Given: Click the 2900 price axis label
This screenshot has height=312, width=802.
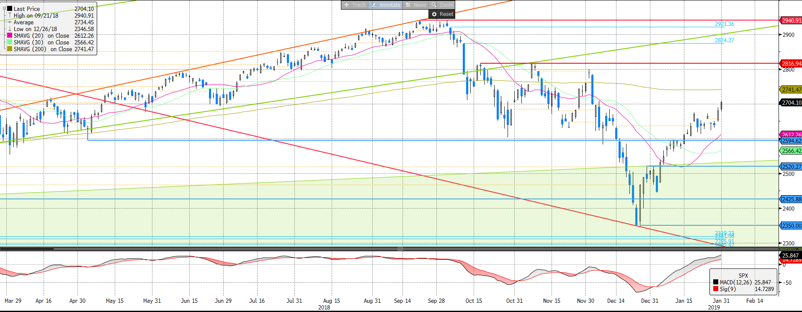Looking at the screenshot, I should point(789,35).
